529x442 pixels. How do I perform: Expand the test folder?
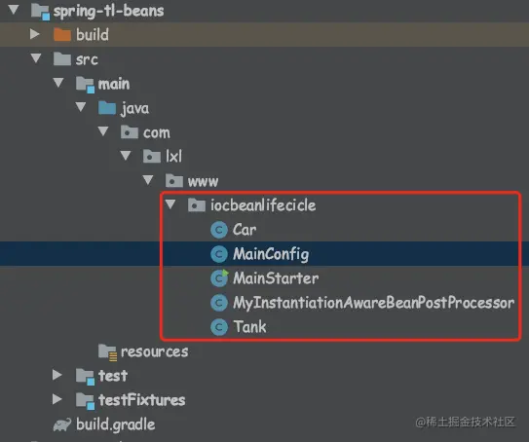tap(57, 375)
